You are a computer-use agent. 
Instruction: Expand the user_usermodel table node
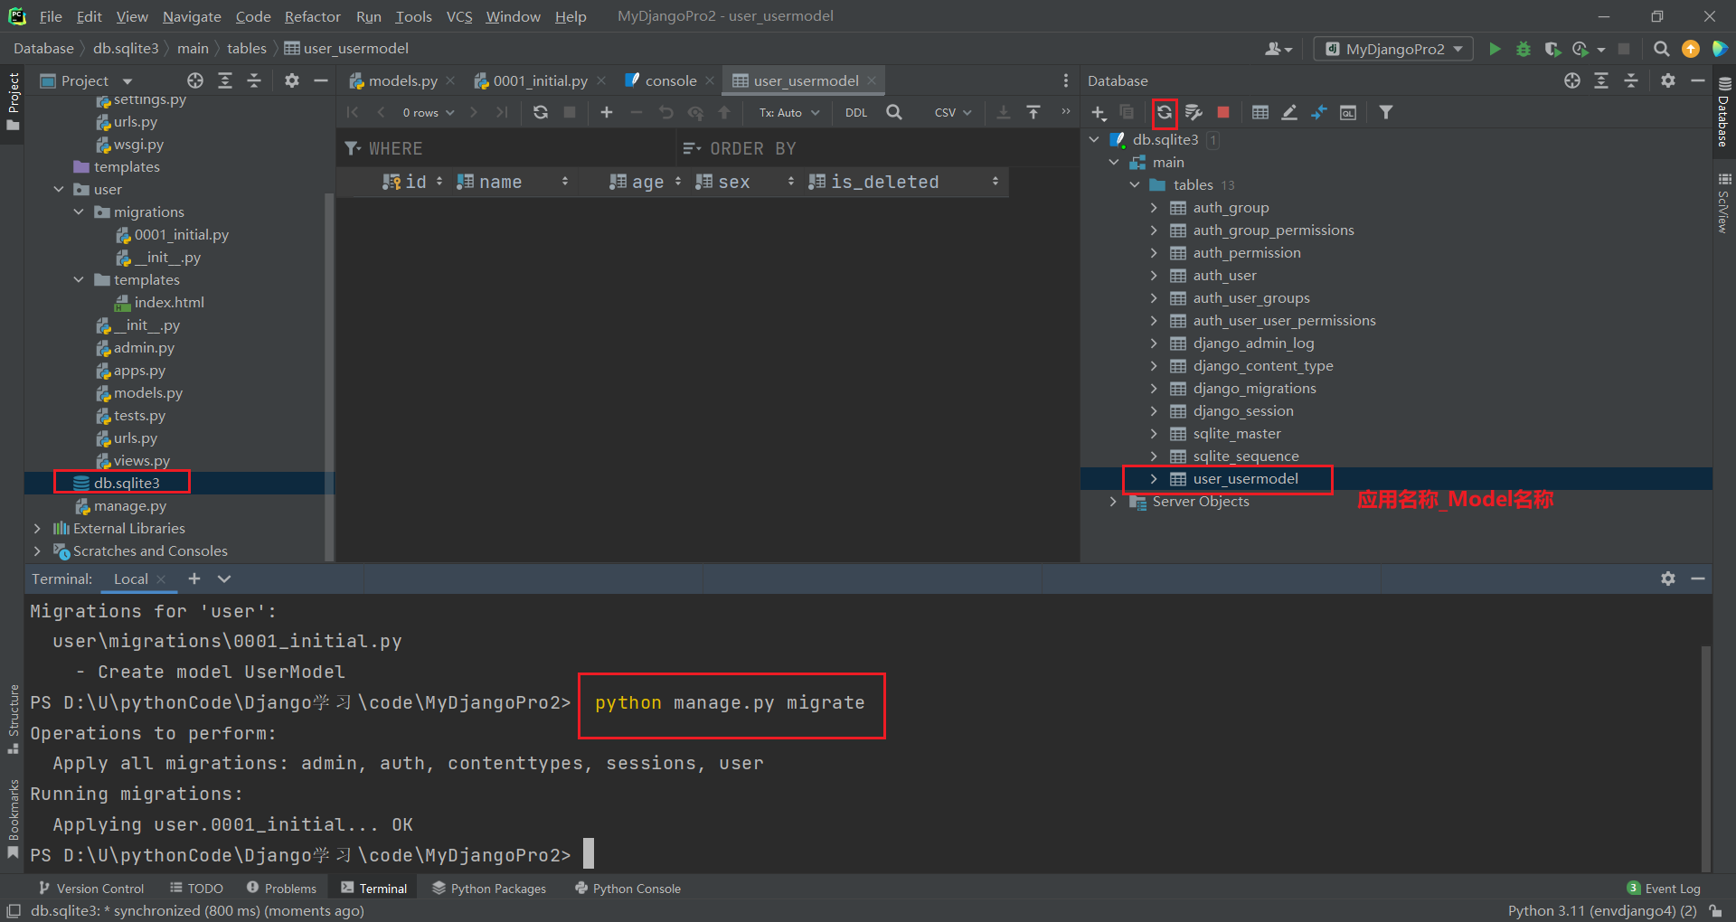click(x=1154, y=479)
